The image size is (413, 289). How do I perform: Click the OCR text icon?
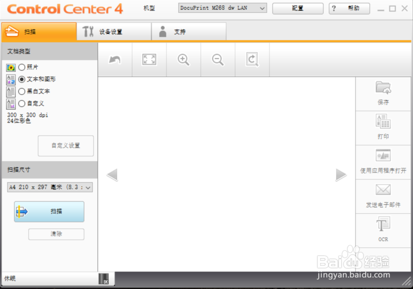(x=383, y=224)
